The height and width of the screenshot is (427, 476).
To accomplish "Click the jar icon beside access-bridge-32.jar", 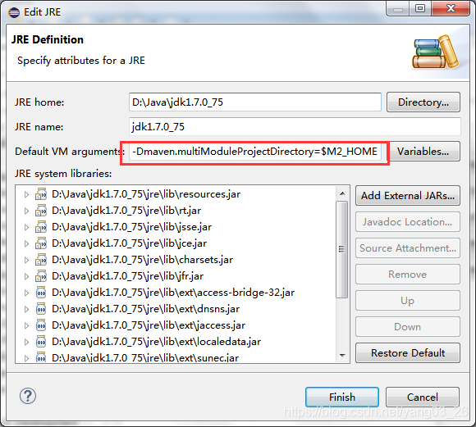I will pyautogui.click(x=41, y=293).
